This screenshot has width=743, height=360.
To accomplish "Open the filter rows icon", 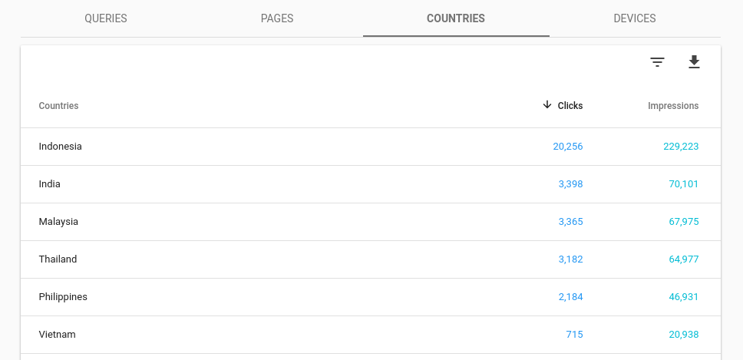I will pyautogui.click(x=657, y=62).
